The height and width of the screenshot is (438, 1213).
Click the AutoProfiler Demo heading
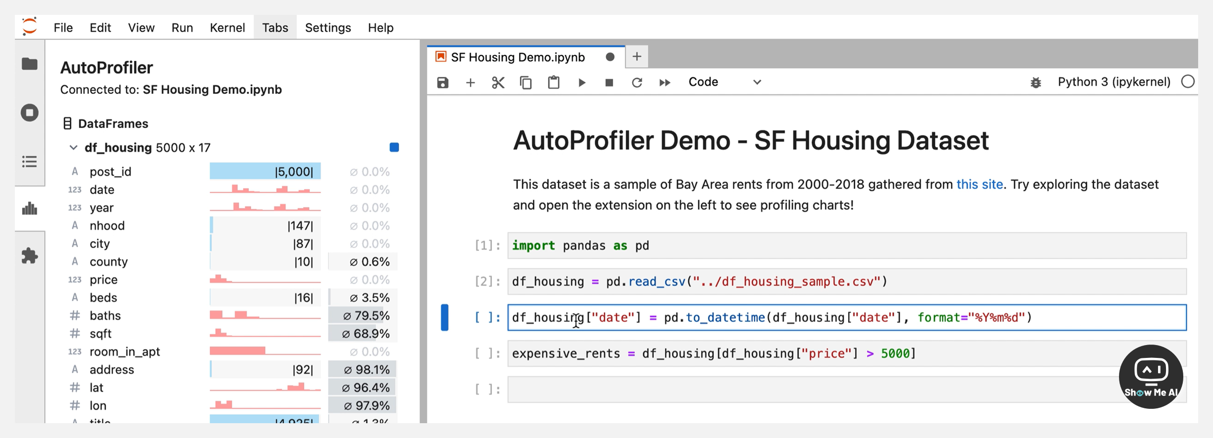point(751,141)
